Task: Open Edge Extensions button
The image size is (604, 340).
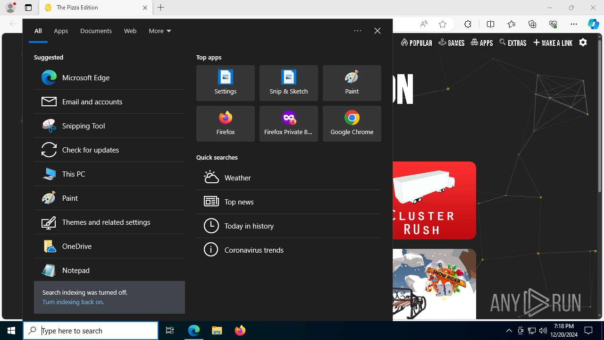Action: tap(468, 25)
